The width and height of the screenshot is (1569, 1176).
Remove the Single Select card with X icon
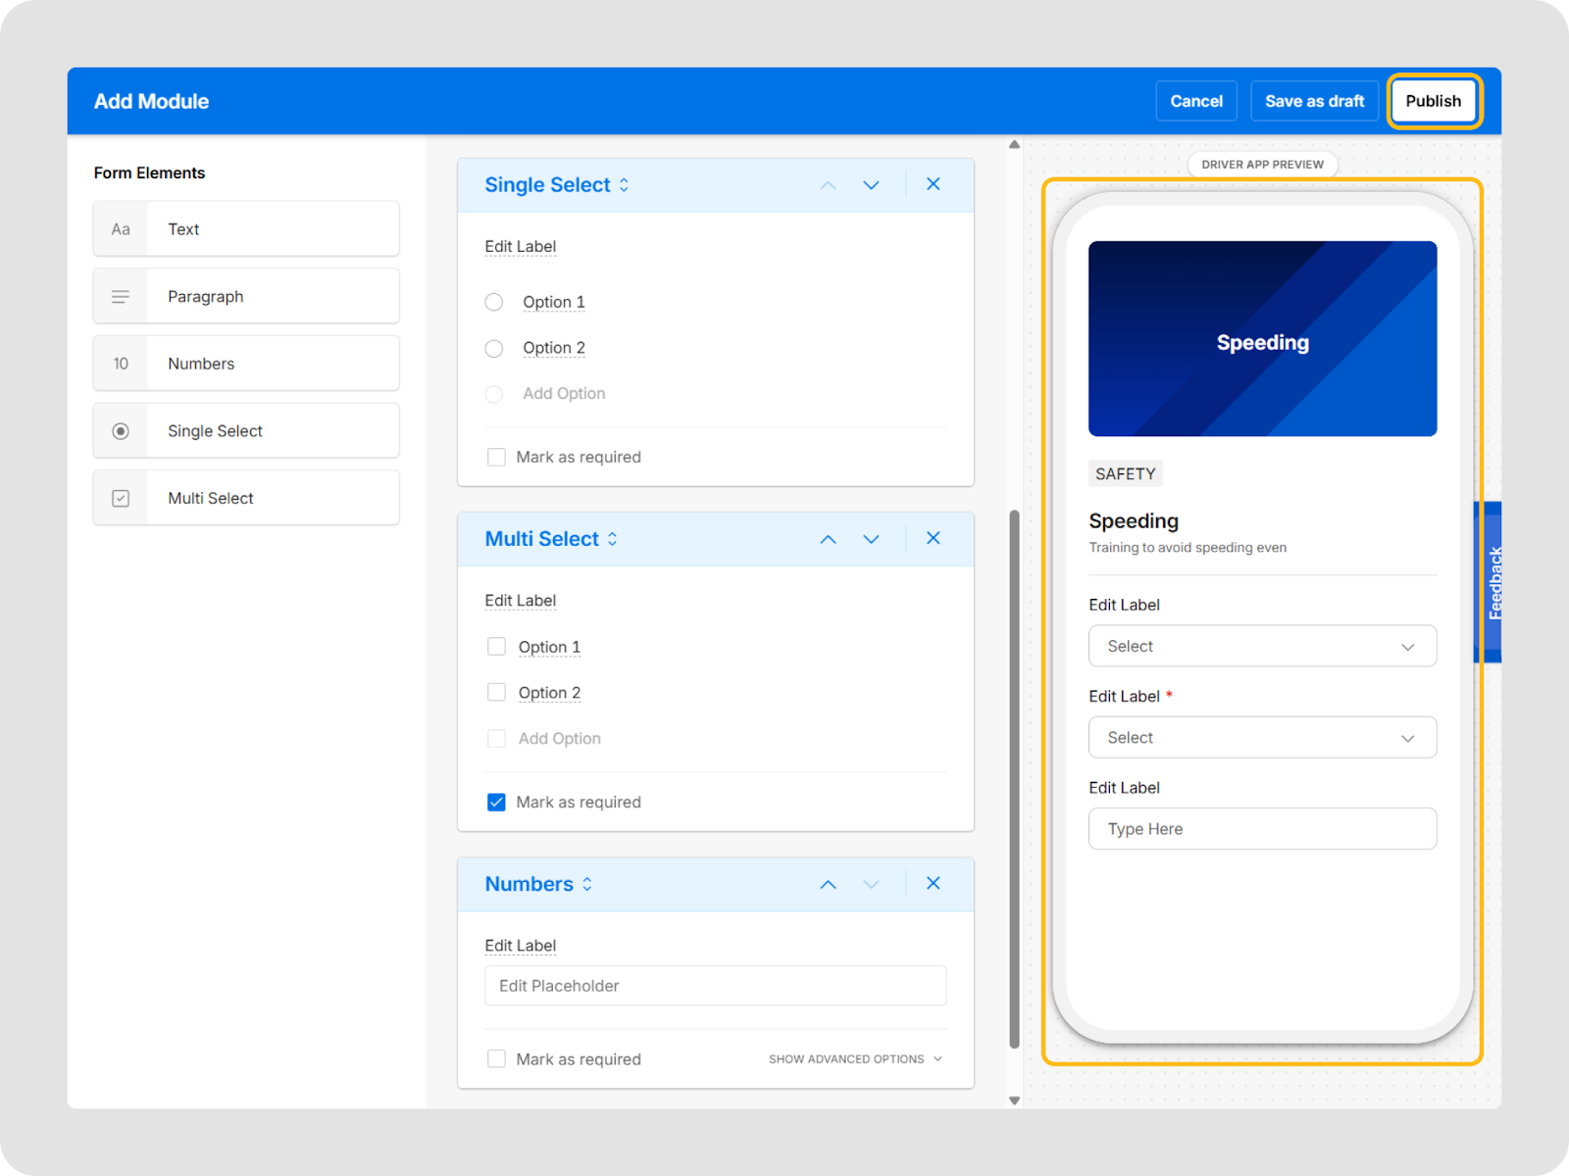coord(933,184)
